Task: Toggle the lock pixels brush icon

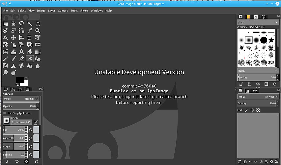Action: (247, 110)
